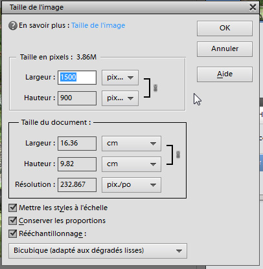263x269 pixels.
Task: Click the document size chain link icon
Action: tap(178, 155)
